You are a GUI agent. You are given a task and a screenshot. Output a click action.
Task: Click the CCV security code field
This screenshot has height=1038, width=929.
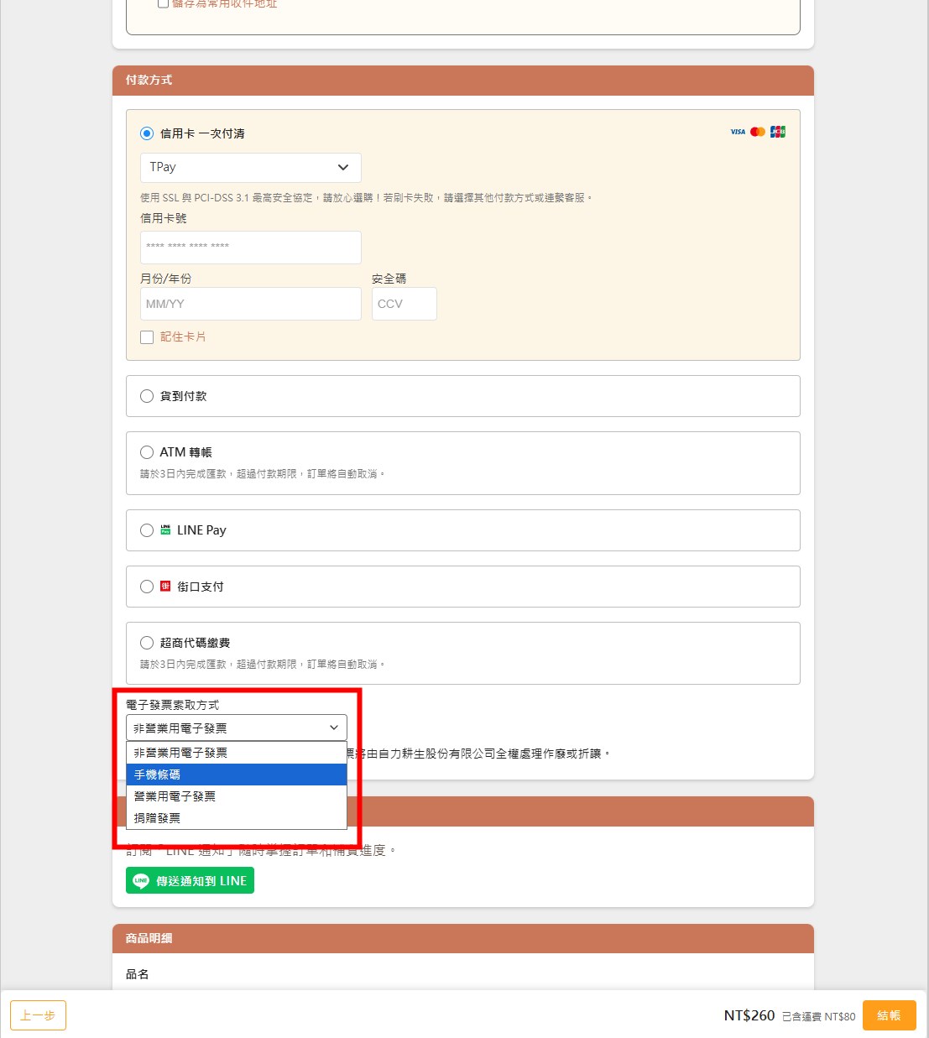(x=404, y=304)
